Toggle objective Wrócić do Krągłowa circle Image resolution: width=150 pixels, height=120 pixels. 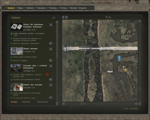[11, 61]
